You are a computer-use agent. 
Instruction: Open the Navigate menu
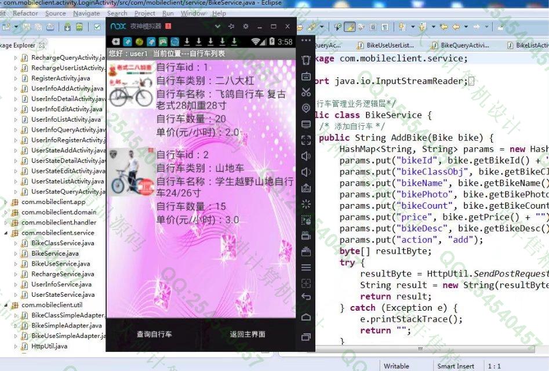tap(86, 13)
